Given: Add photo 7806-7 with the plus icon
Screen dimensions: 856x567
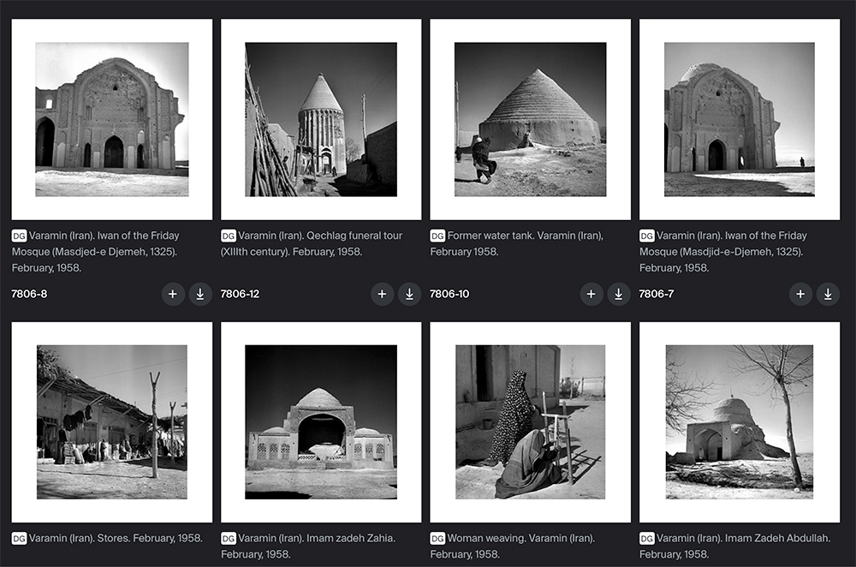Looking at the screenshot, I should 800,295.
